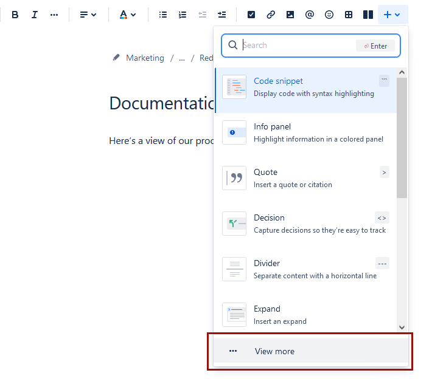The height and width of the screenshot is (387, 432).
Task: Open the text color picker
Action: [x=128, y=15]
